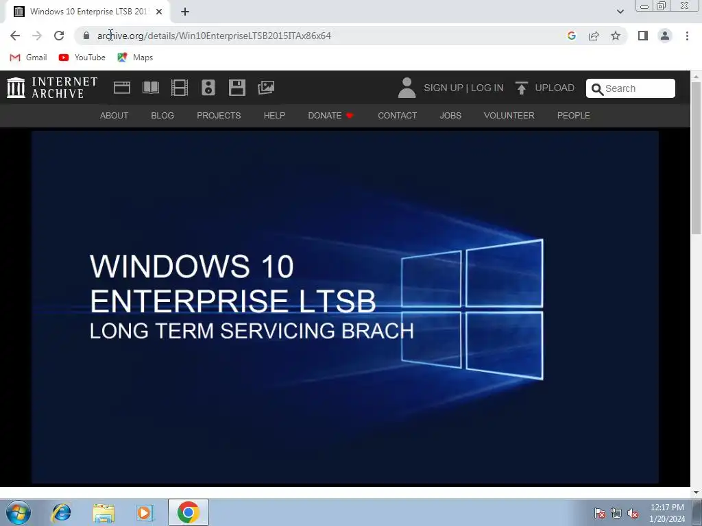Screen dimensions: 702x526
Task: Open Action Center flag tray icon
Action: click(x=600, y=513)
